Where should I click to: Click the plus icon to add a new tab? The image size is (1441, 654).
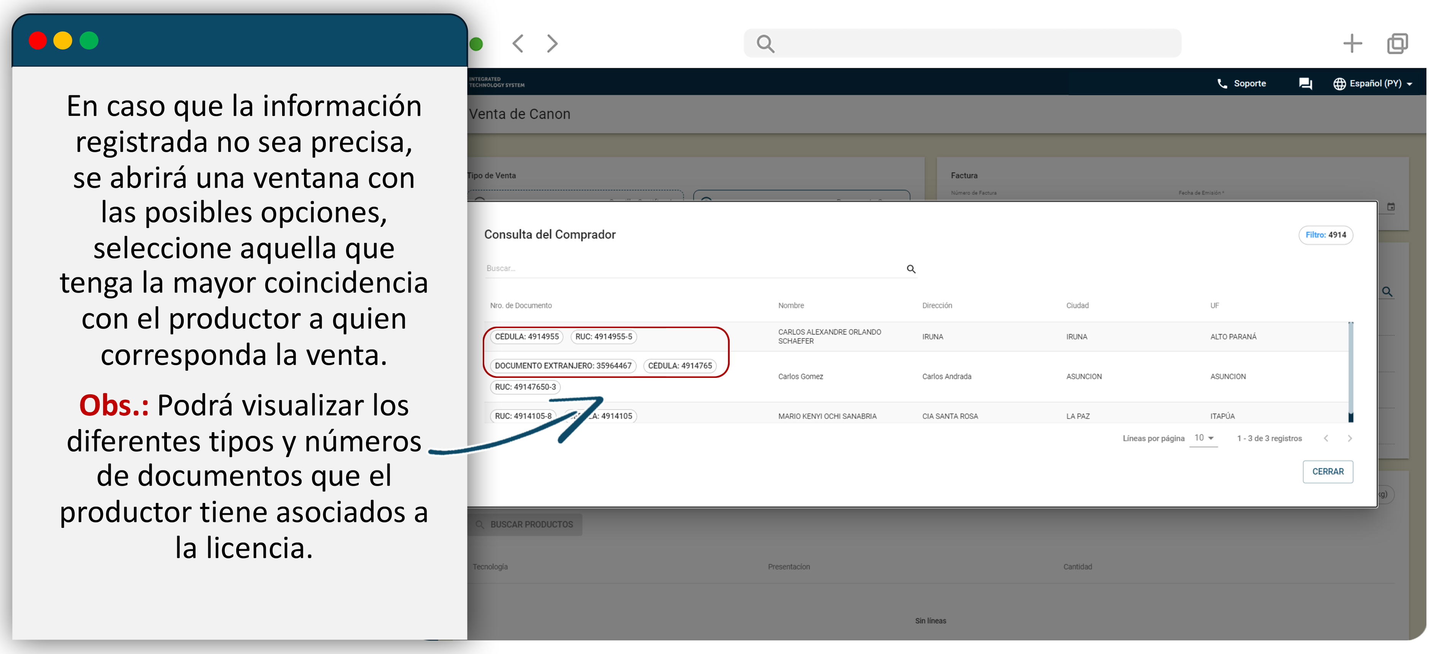tap(1352, 44)
